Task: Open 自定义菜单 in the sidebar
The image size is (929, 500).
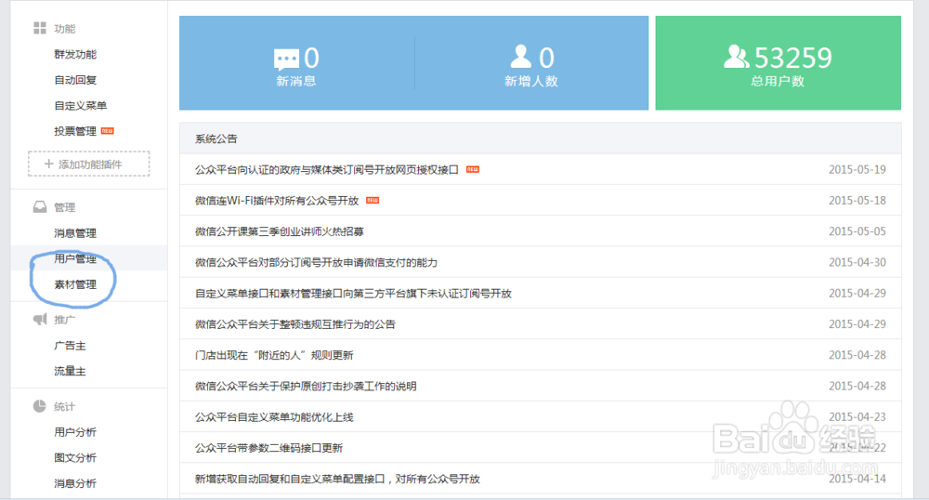Action: [81, 105]
